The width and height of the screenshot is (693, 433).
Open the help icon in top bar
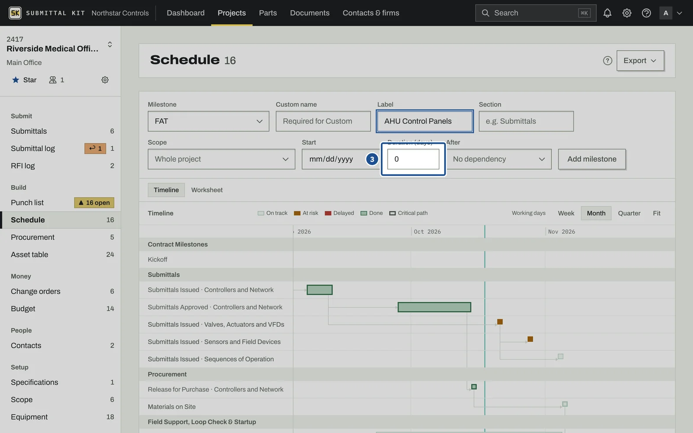point(646,13)
